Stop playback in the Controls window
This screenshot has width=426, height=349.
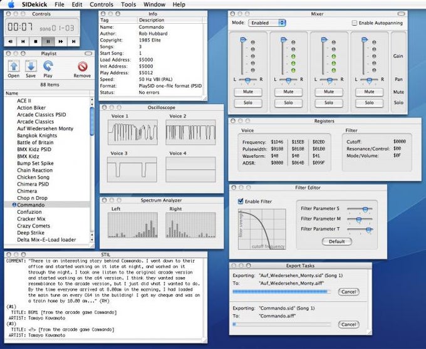tap(36, 41)
